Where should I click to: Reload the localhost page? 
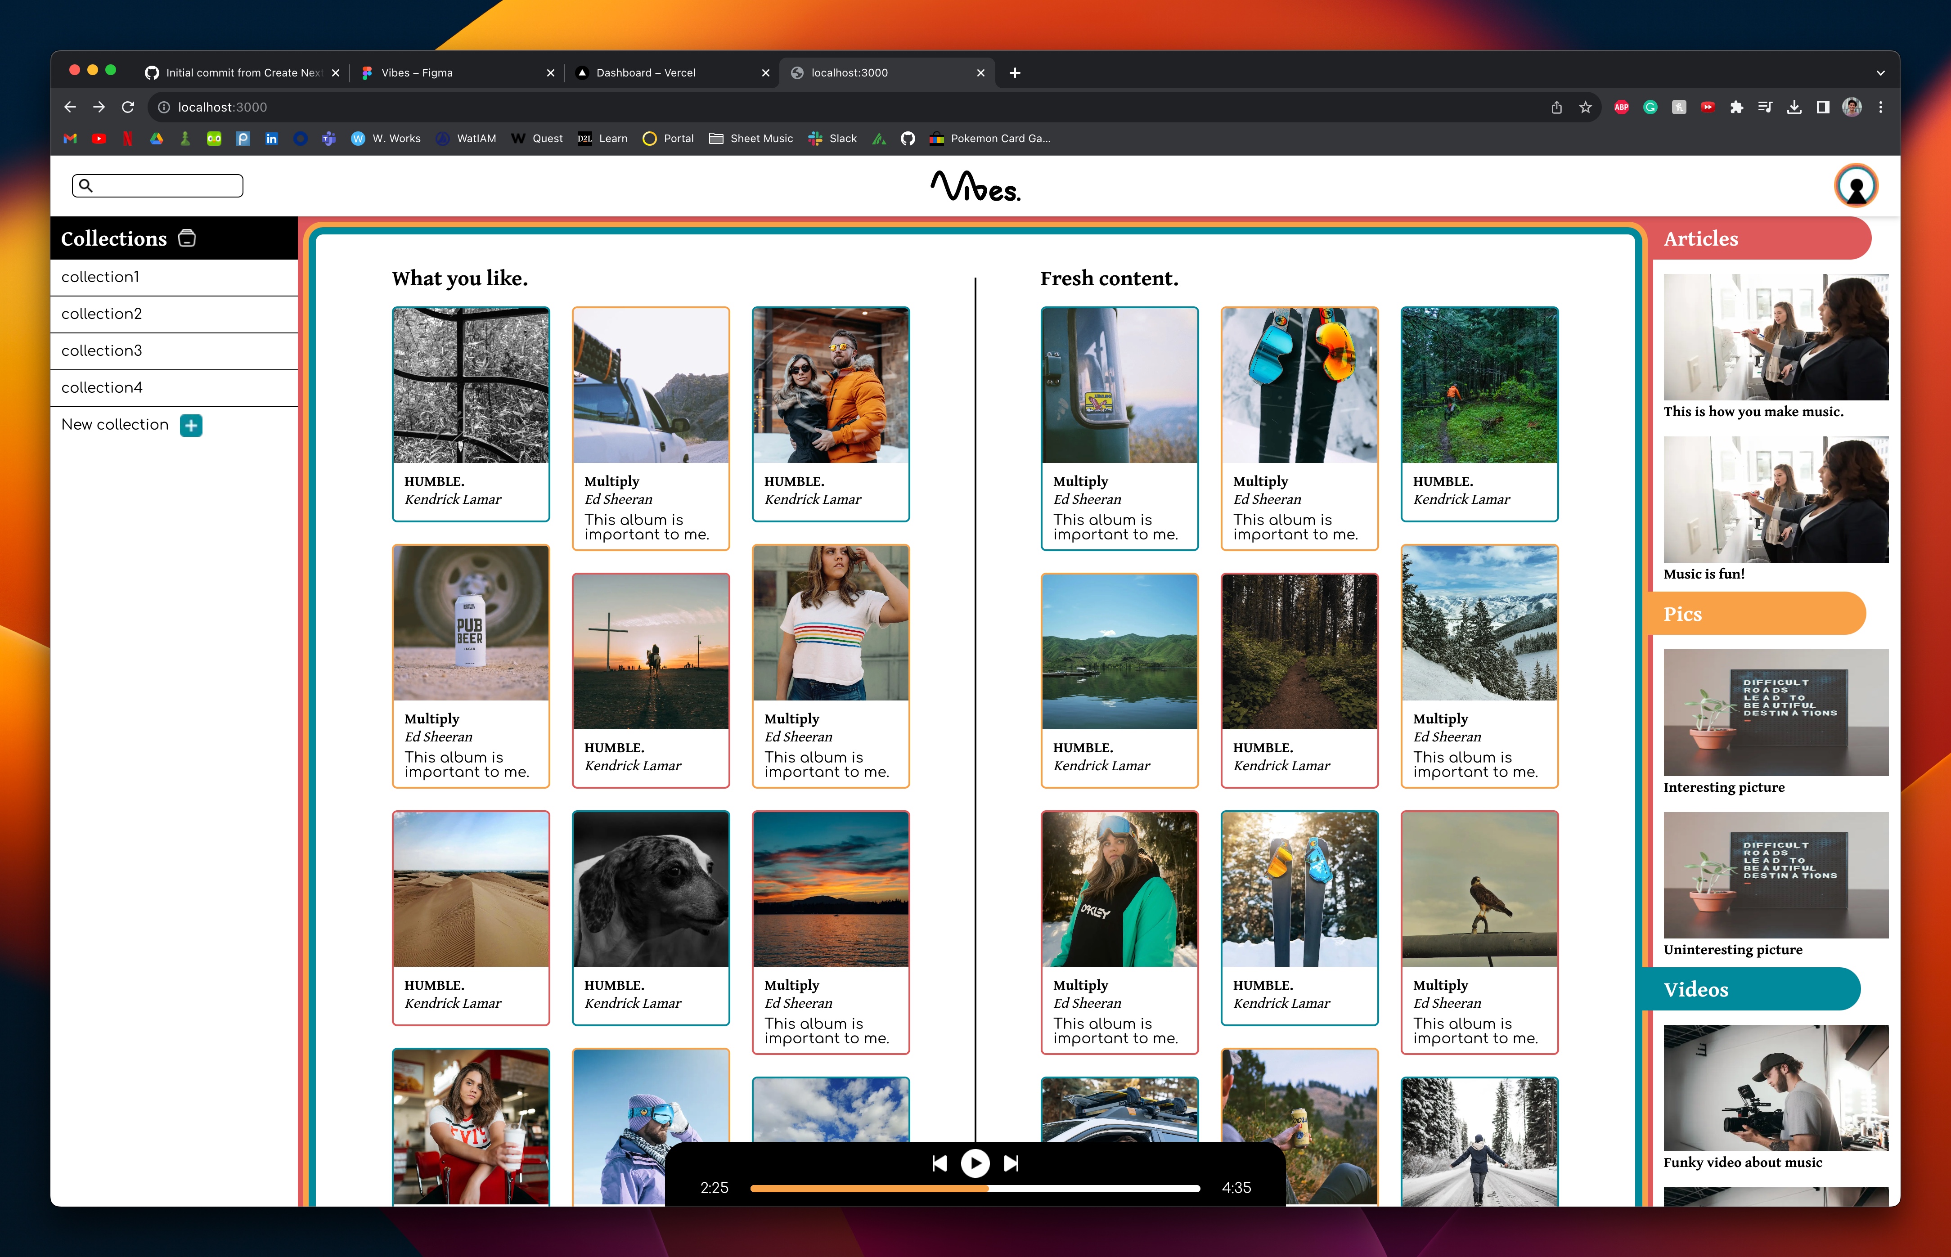[x=128, y=107]
